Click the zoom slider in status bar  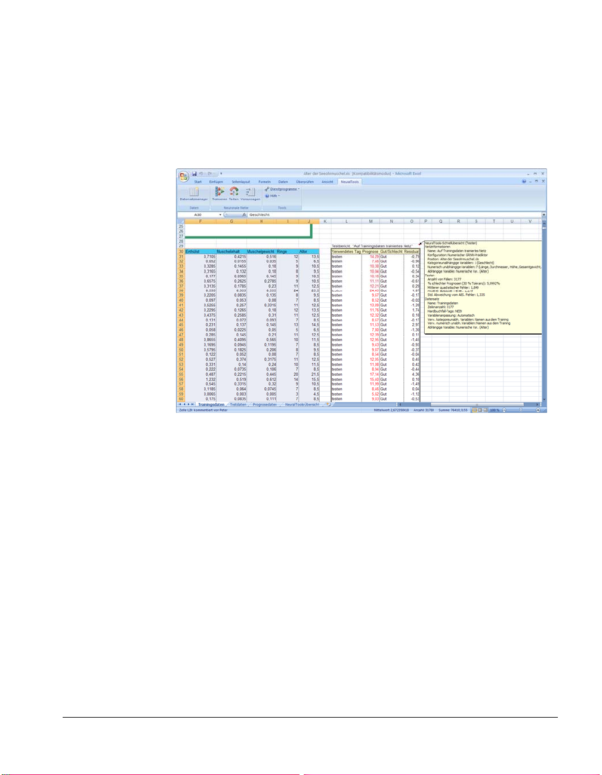coord(520,410)
